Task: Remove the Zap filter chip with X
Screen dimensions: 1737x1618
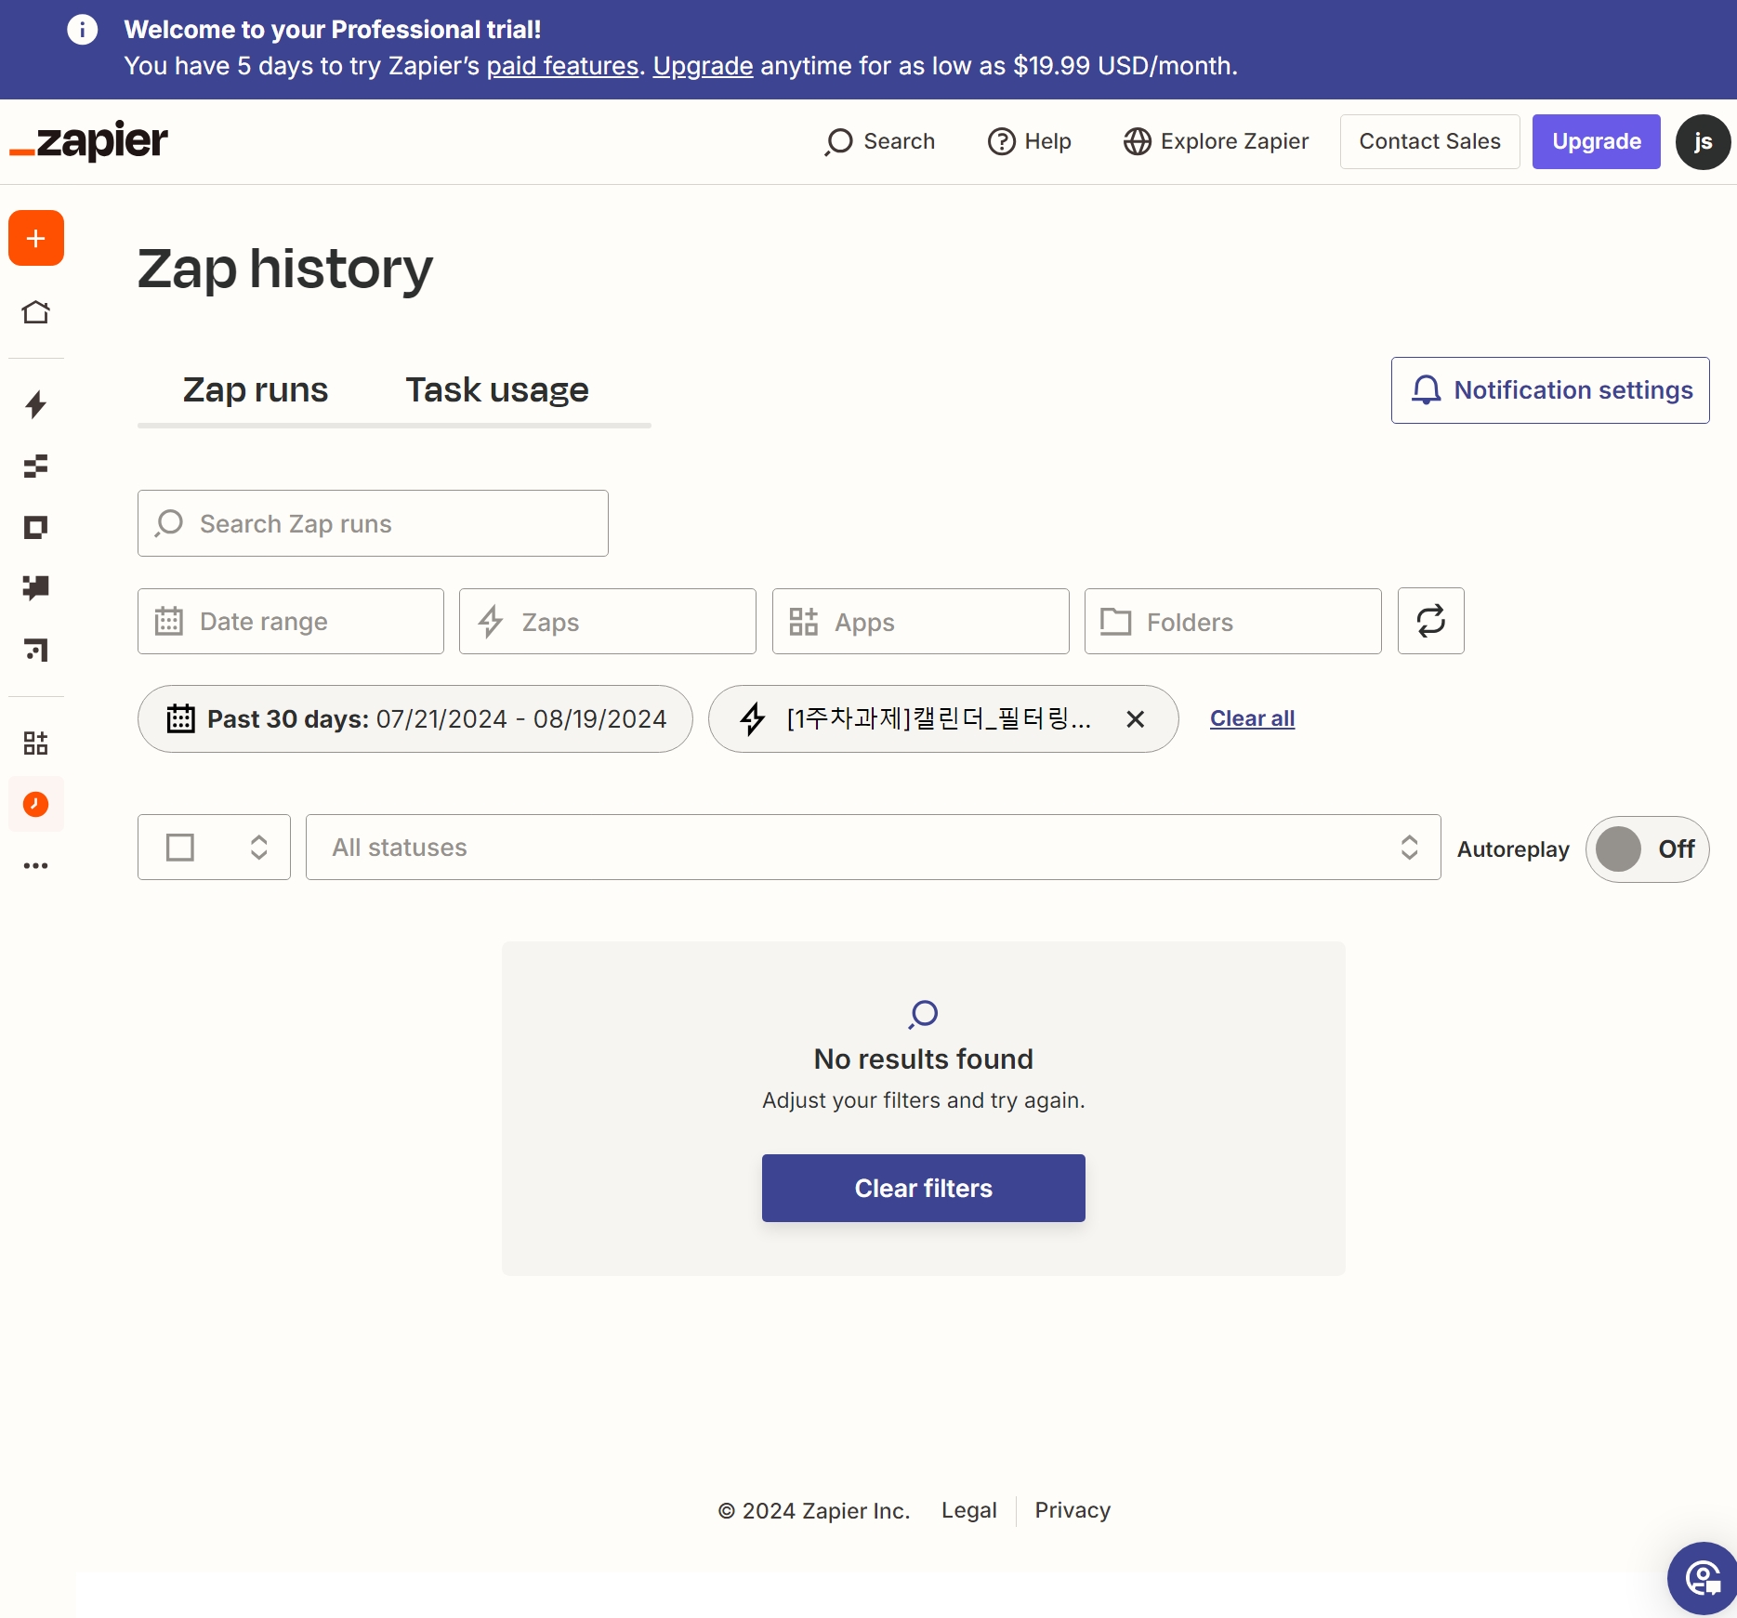Action: coord(1136,718)
